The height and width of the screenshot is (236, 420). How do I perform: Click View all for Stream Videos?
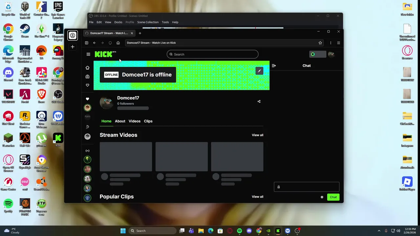pos(258,135)
